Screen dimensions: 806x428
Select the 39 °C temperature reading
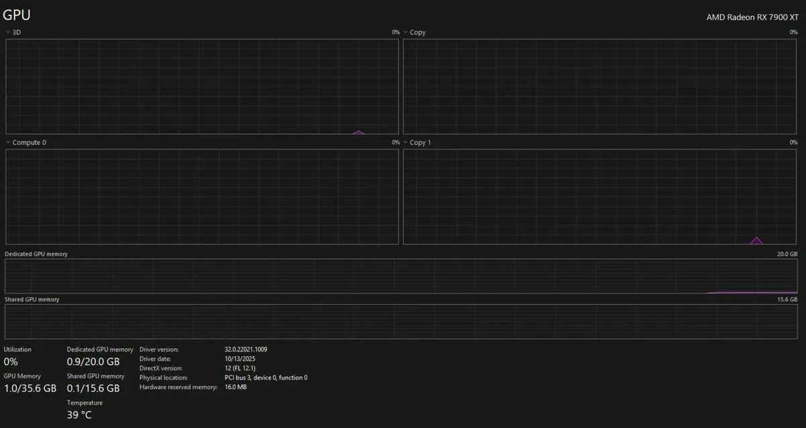coord(79,415)
